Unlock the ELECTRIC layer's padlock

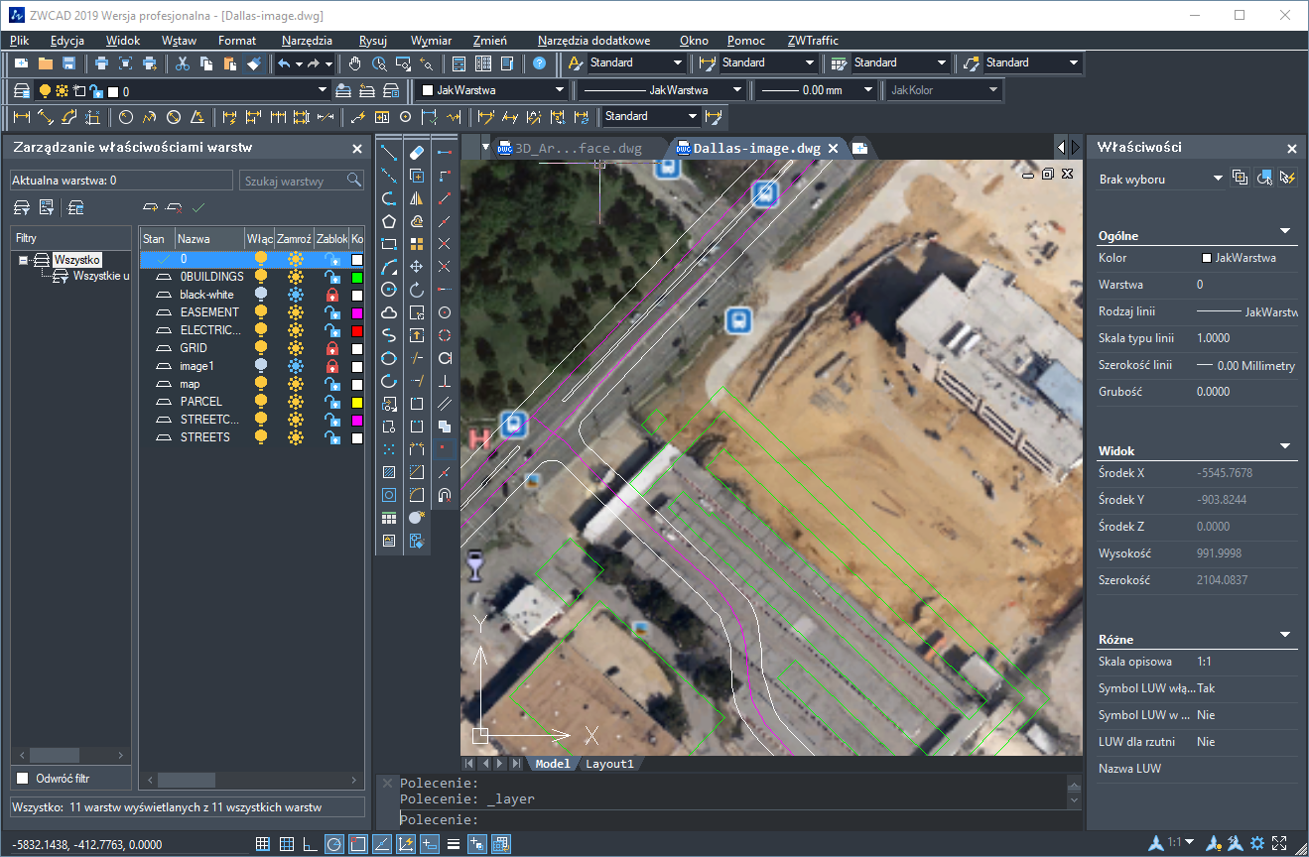pyautogui.click(x=333, y=329)
